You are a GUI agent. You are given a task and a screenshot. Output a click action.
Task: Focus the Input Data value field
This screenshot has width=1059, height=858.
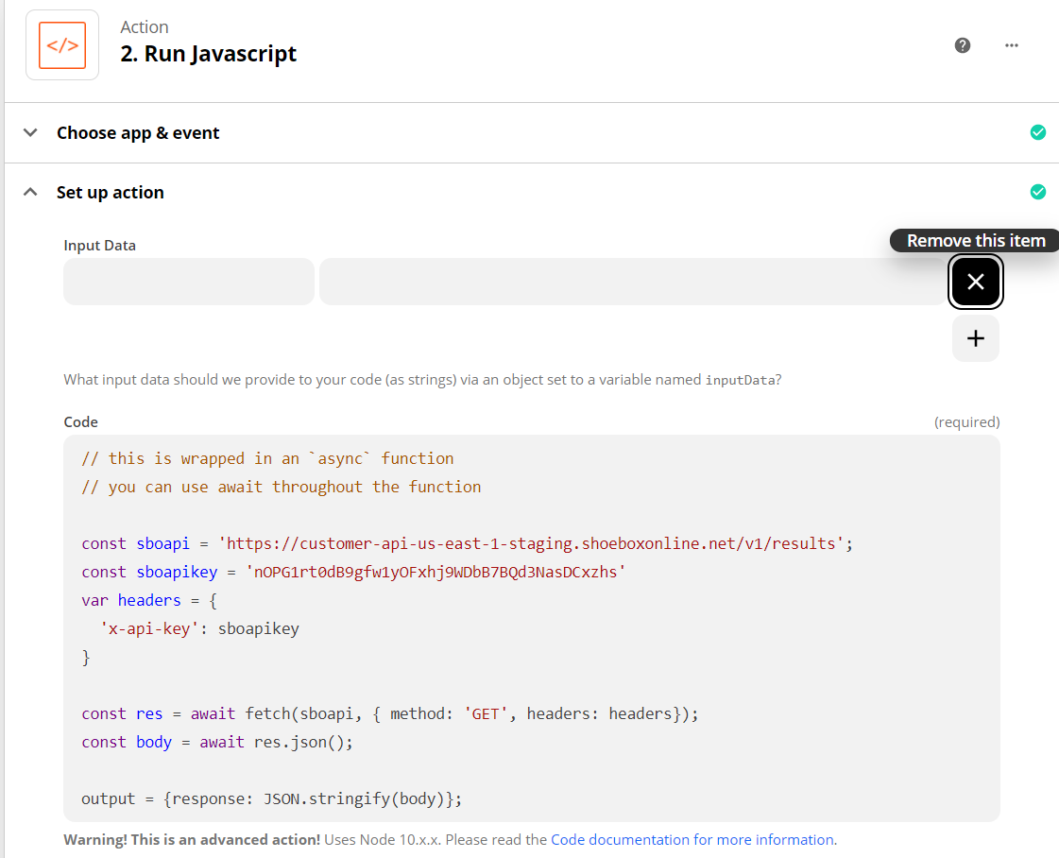633,281
